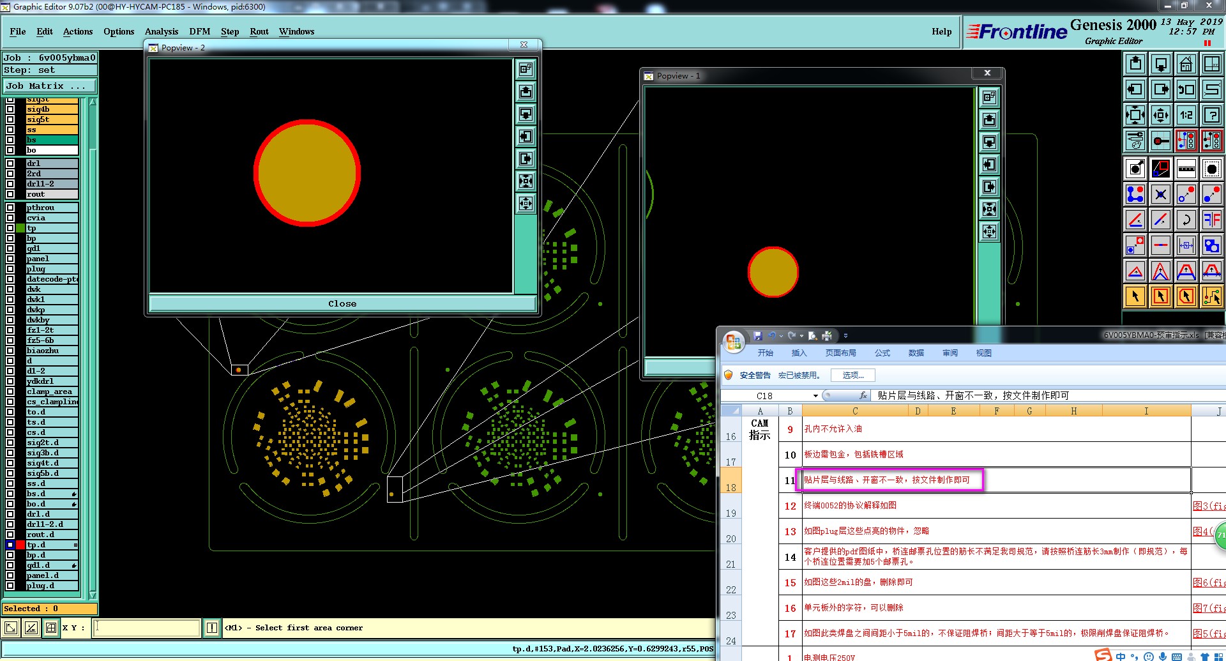1226x661 pixels.
Task: Switch to the 页面布局 ribbon tab
Action: click(x=840, y=353)
